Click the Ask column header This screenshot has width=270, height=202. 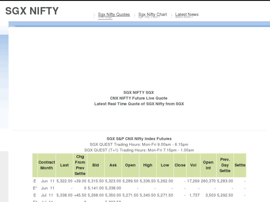point(113,165)
